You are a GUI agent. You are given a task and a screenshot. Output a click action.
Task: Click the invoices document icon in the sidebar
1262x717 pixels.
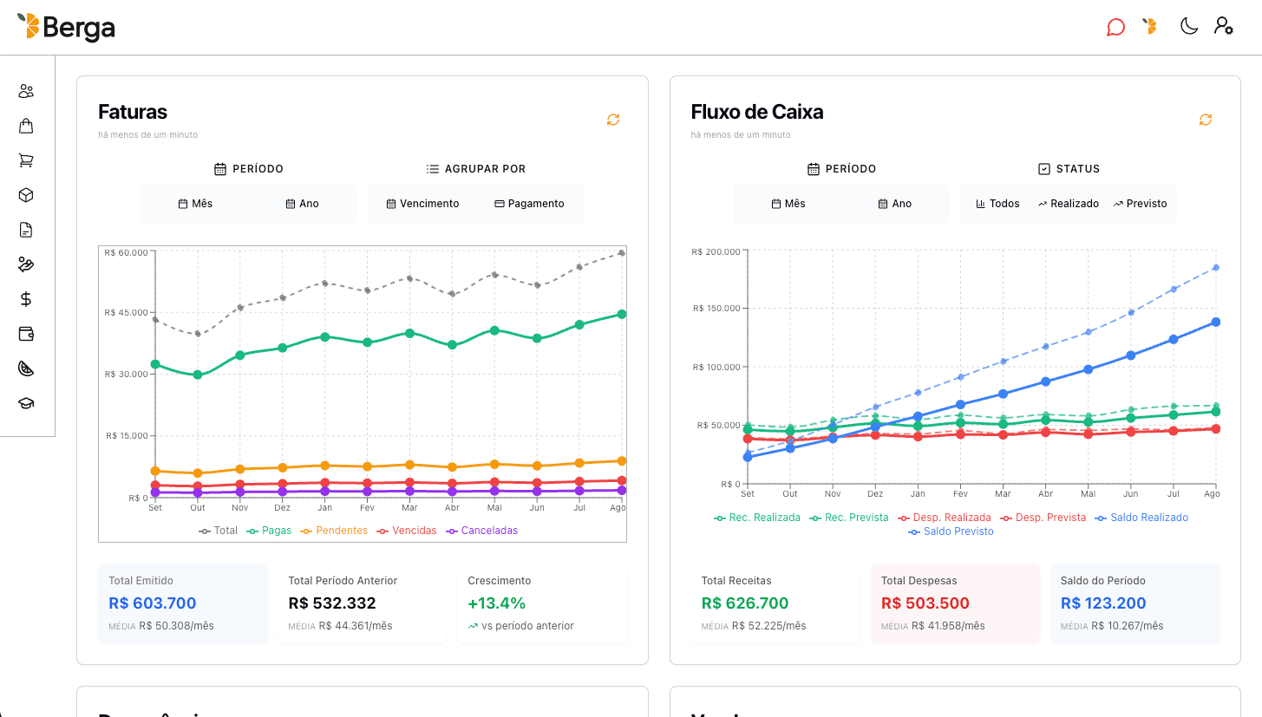26,229
